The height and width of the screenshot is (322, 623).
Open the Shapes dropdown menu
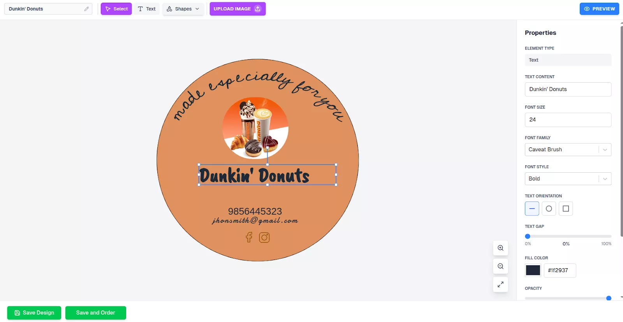coord(183,9)
